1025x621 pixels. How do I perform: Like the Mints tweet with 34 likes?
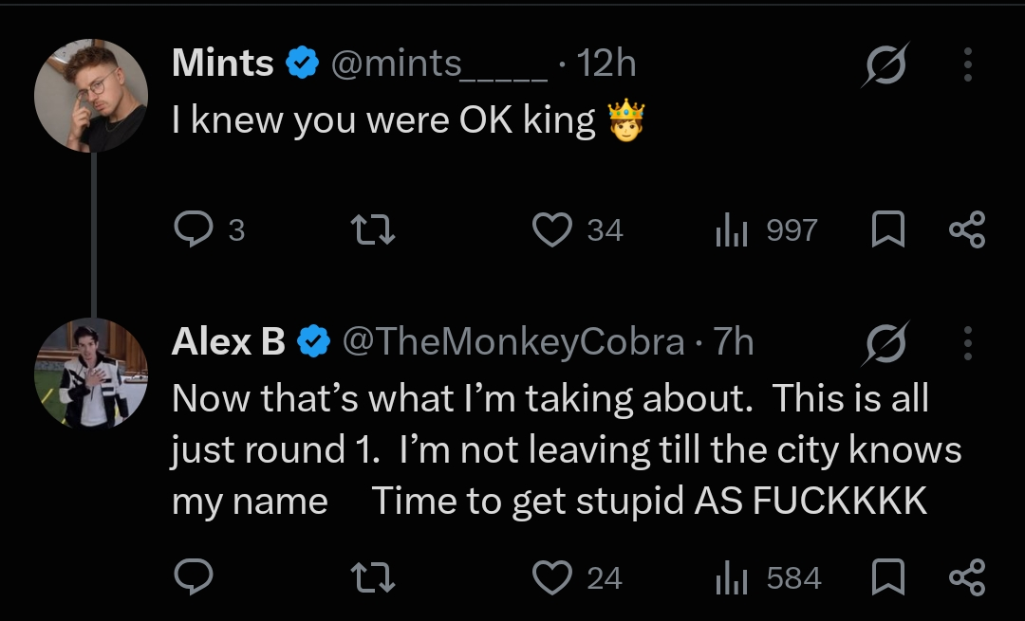click(x=552, y=229)
